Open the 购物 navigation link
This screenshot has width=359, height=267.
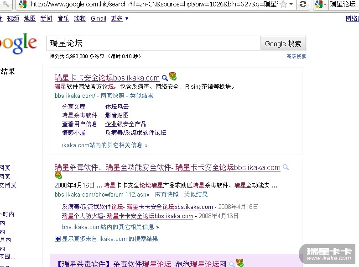click(x=79, y=18)
